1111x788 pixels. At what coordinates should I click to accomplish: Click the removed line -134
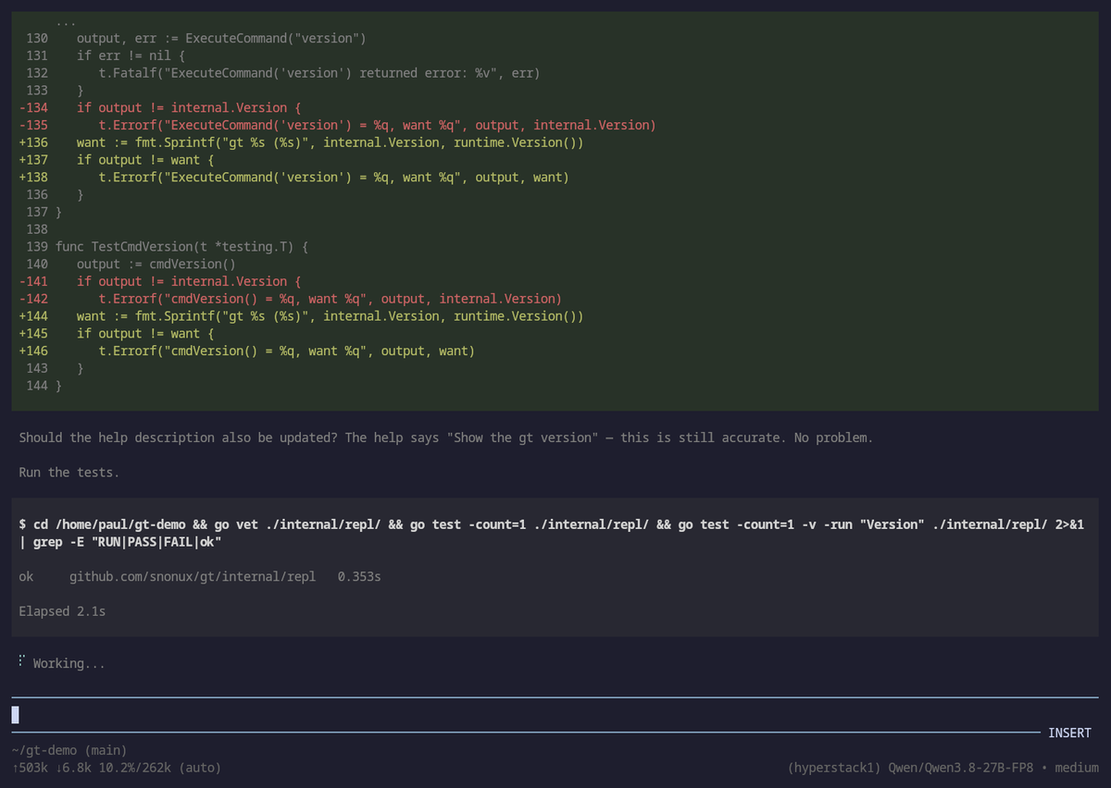160,107
